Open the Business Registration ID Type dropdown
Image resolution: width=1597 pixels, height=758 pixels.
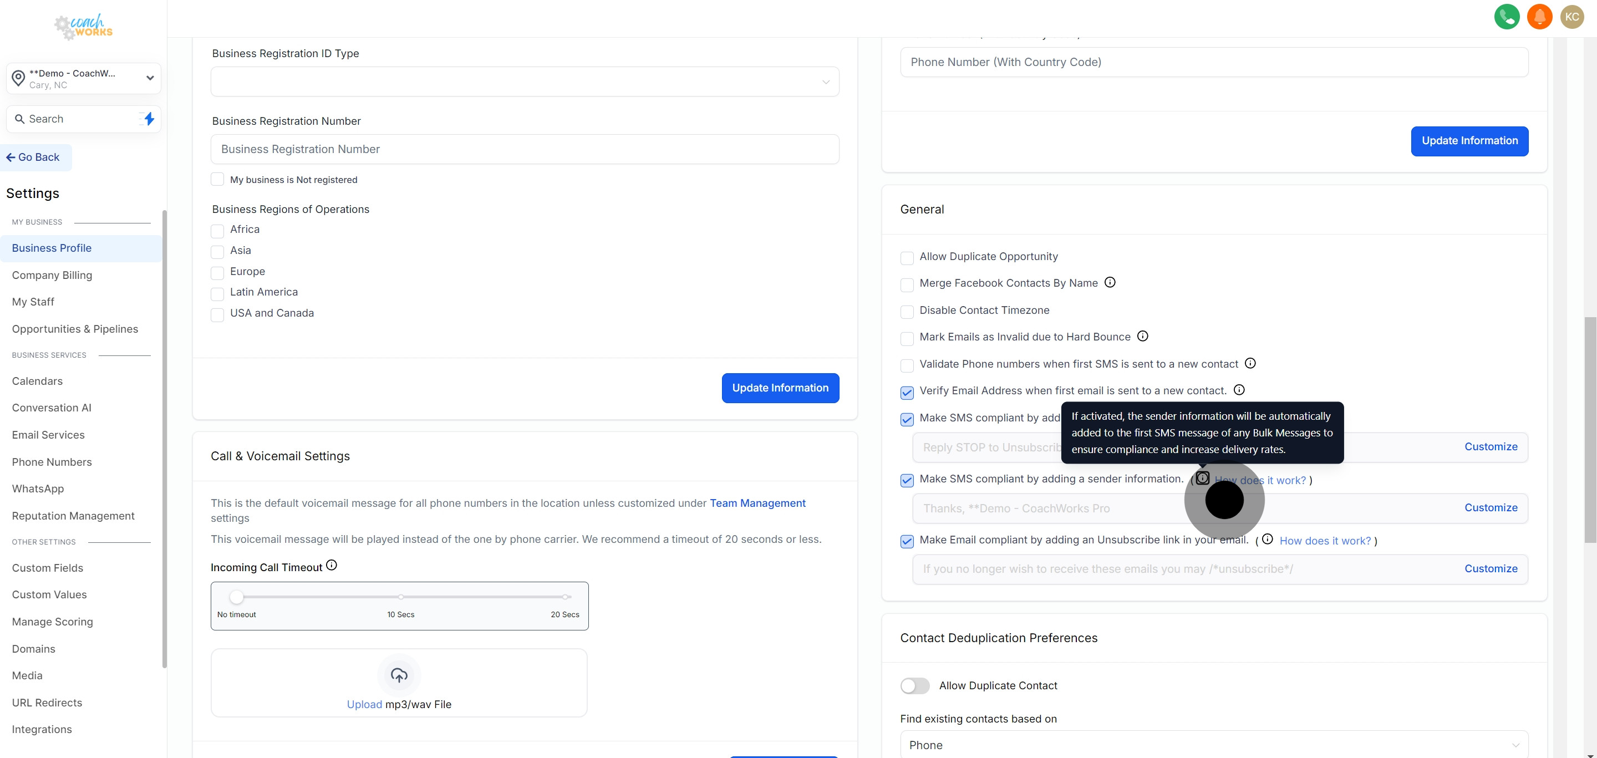pos(525,82)
